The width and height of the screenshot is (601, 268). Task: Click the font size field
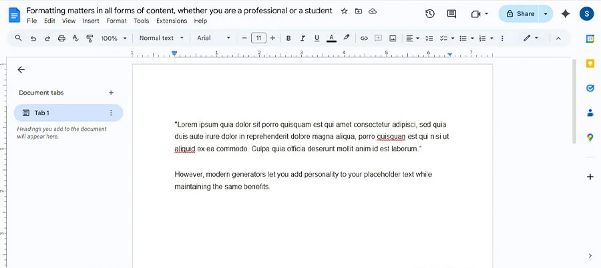(x=258, y=38)
